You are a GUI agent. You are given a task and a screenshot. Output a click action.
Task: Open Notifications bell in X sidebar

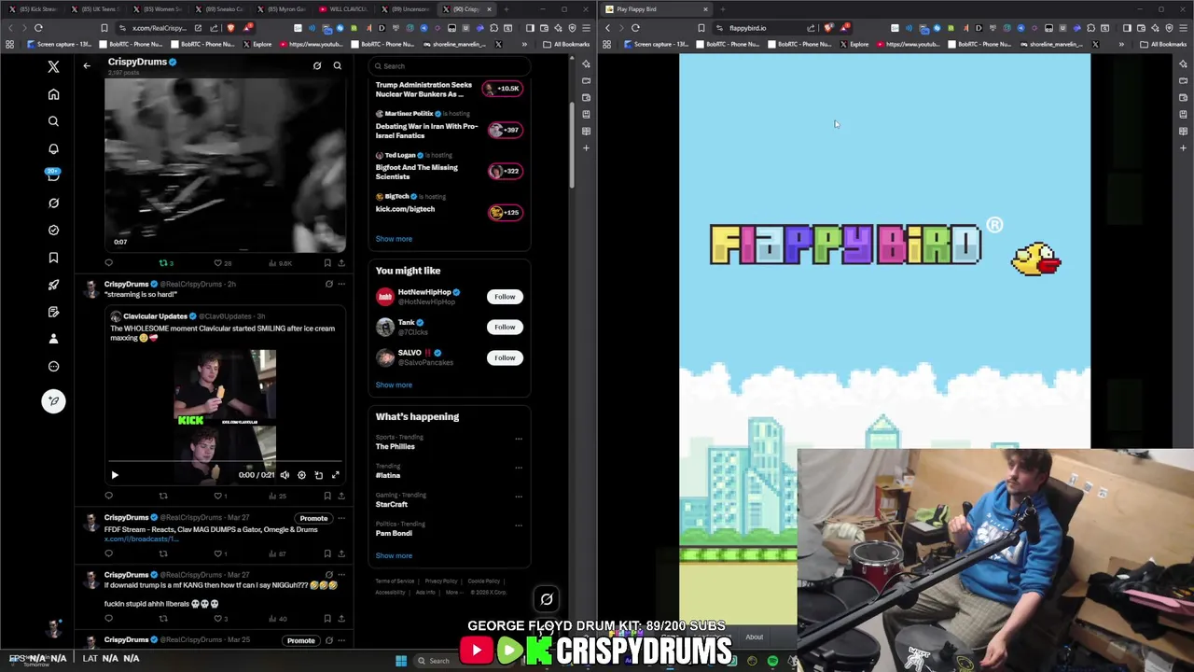tap(53, 148)
